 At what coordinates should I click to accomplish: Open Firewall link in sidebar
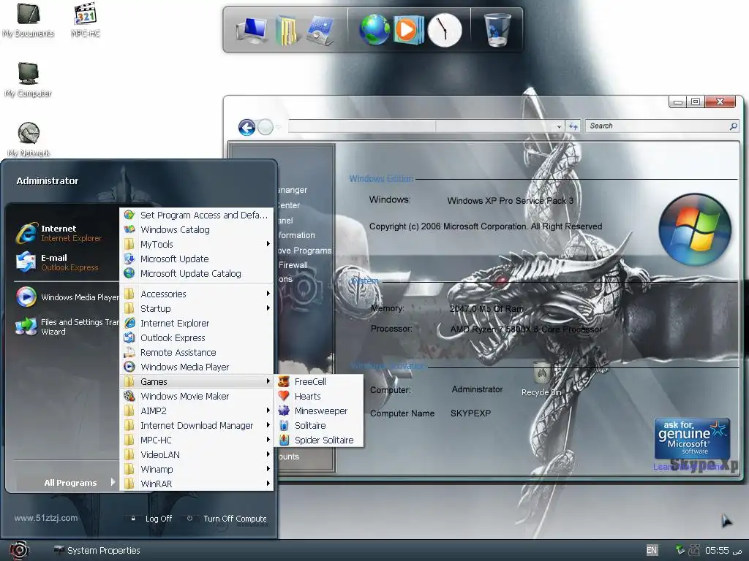(293, 264)
